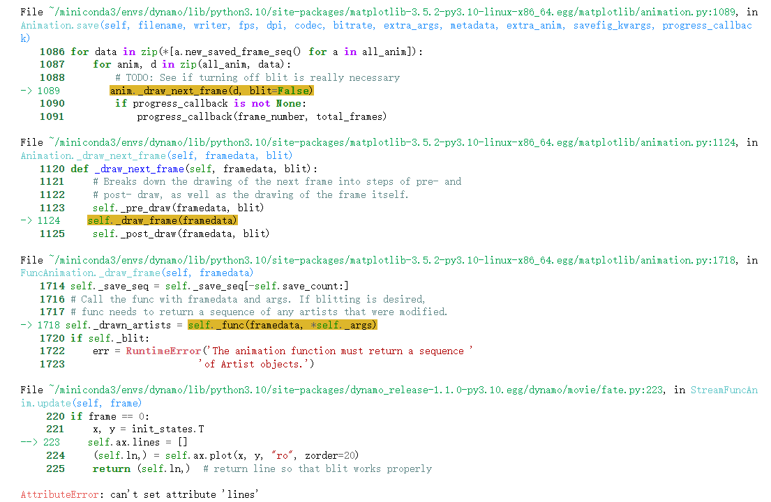Click the arrow marker beside line 1718

27,325
